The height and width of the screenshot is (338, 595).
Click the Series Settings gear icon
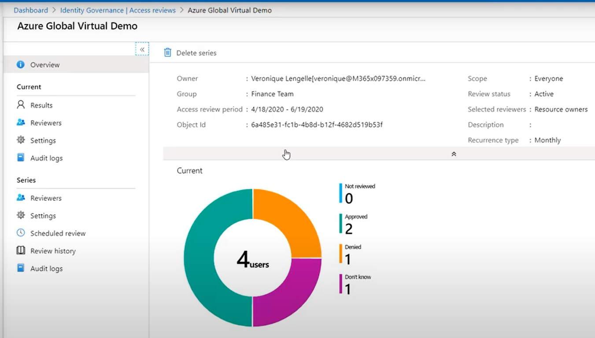21,215
